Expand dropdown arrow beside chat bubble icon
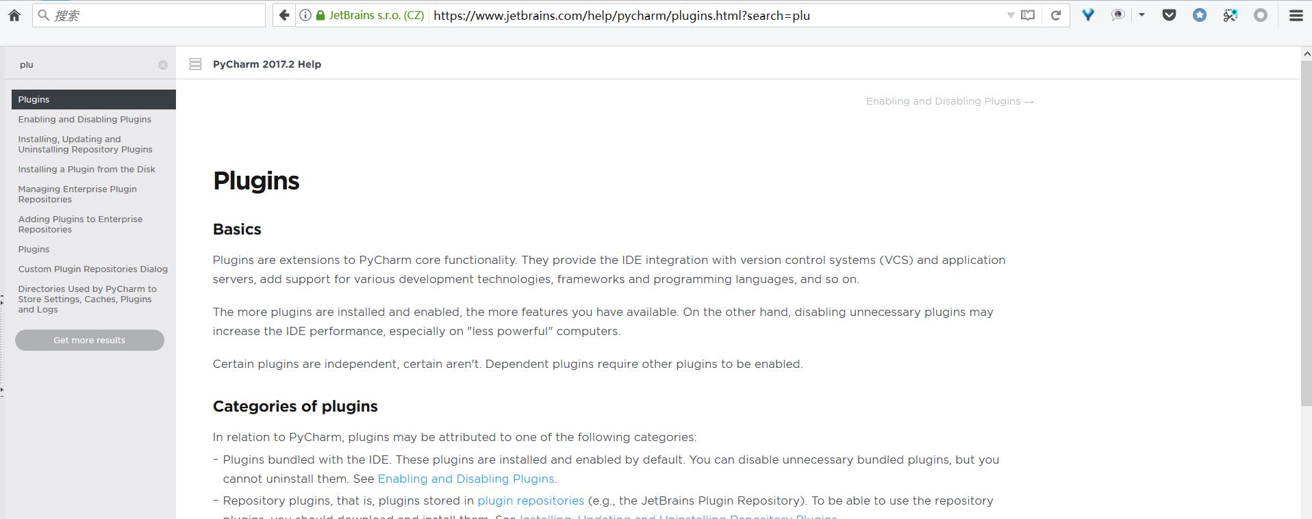 click(x=1141, y=15)
